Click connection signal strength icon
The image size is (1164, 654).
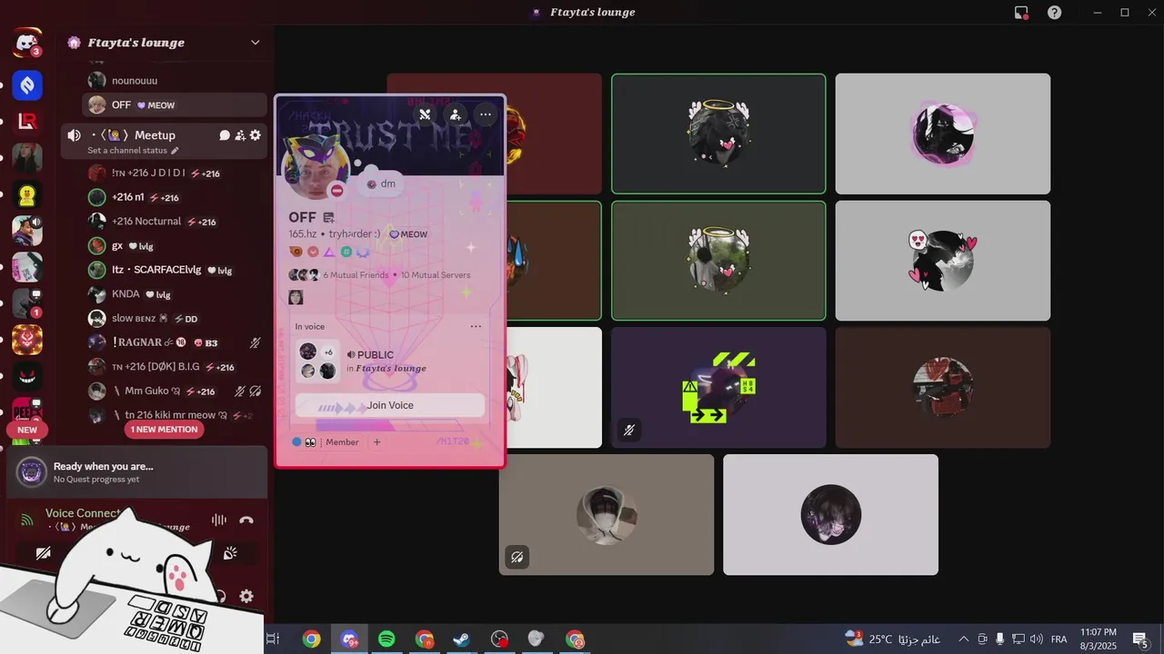tap(27, 520)
